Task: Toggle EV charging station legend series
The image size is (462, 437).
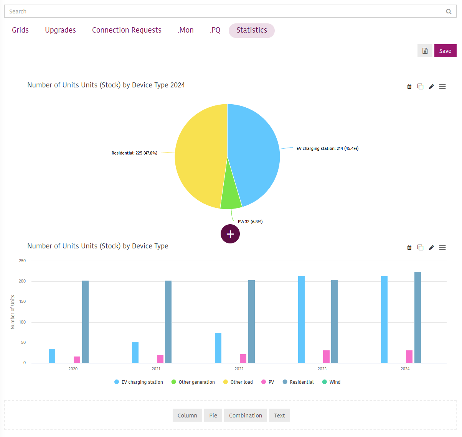Action: pos(139,382)
